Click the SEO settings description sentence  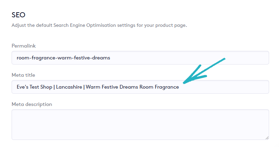point(99,25)
